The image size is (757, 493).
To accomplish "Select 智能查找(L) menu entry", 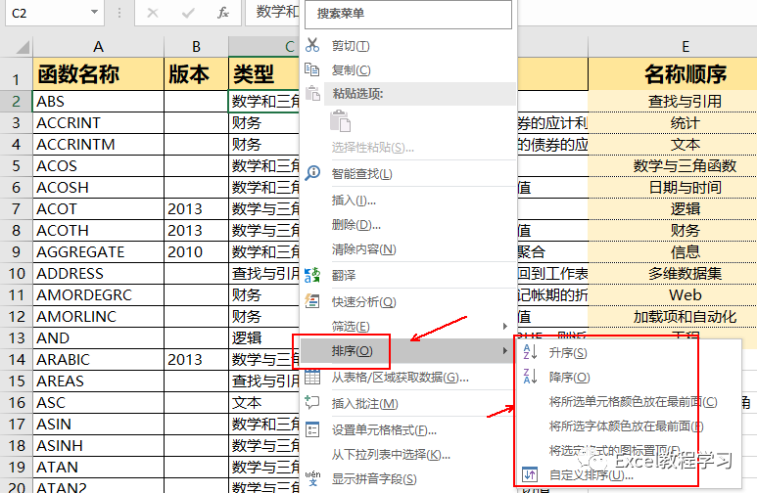I will click(361, 174).
